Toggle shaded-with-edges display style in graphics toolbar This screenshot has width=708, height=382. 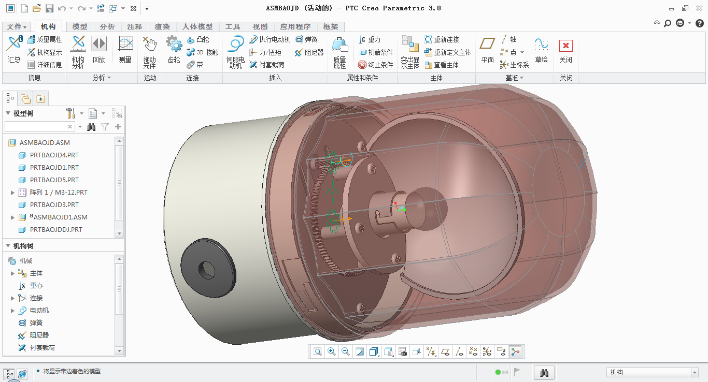click(373, 352)
